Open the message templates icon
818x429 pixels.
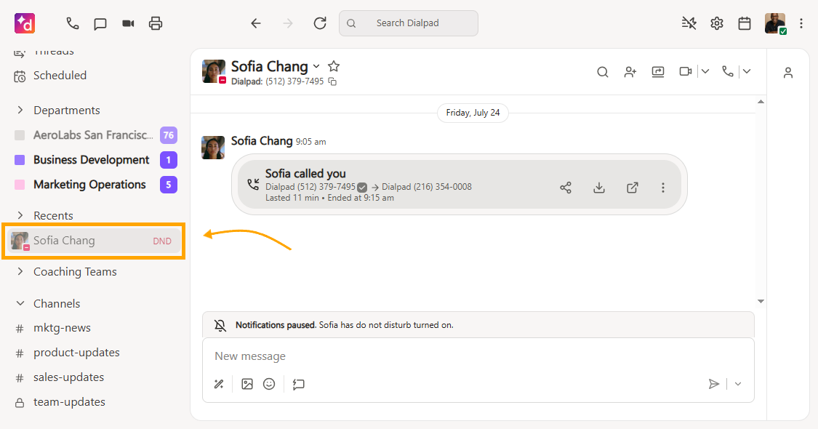coord(298,385)
